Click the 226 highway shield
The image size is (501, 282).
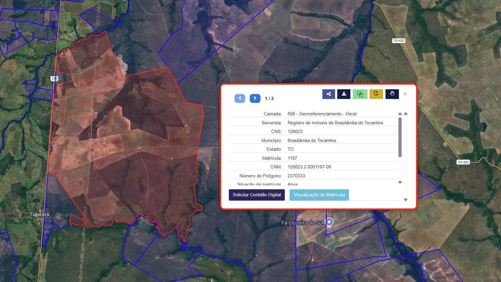click(54, 79)
